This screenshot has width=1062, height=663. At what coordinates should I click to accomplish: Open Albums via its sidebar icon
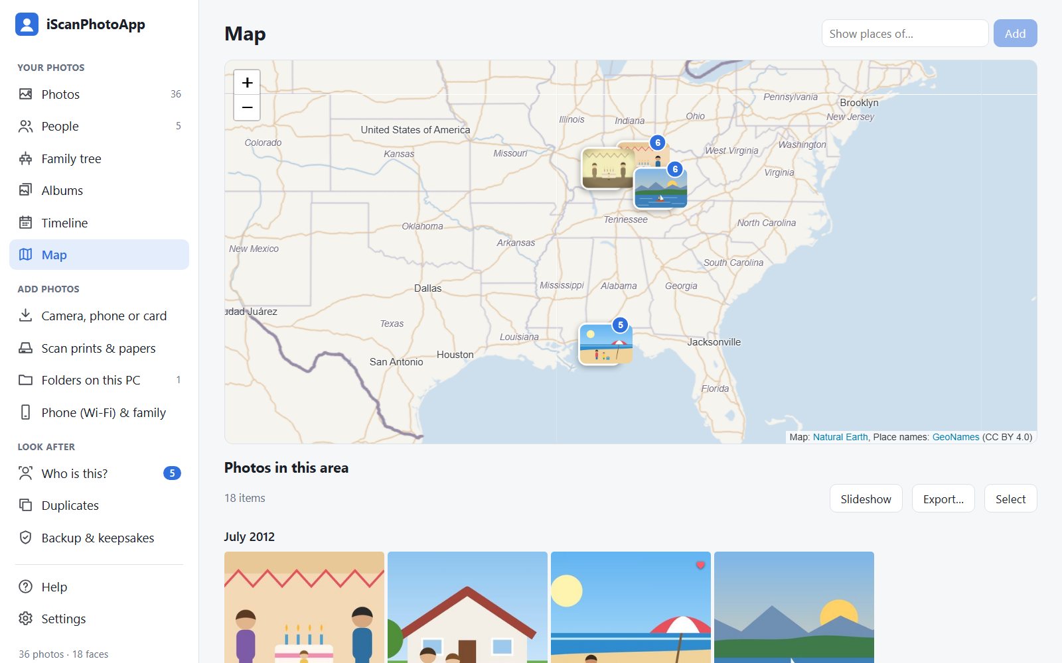pyautogui.click(x=25, y=190)
